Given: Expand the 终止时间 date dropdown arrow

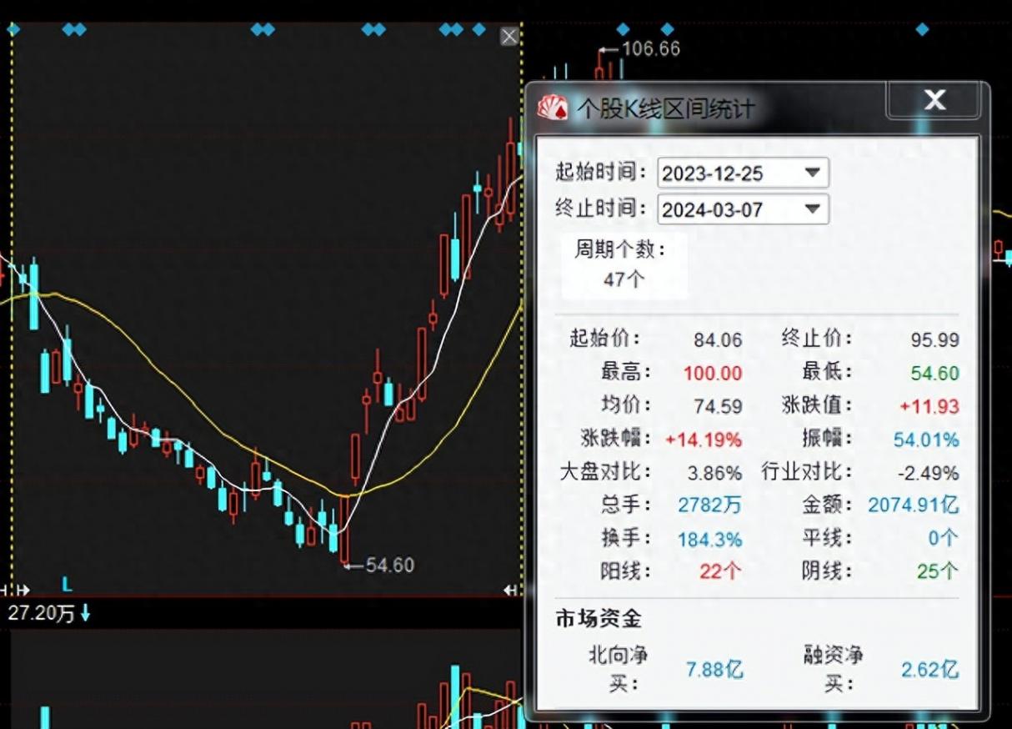Looking at the screenshot, I should (812, 209).
